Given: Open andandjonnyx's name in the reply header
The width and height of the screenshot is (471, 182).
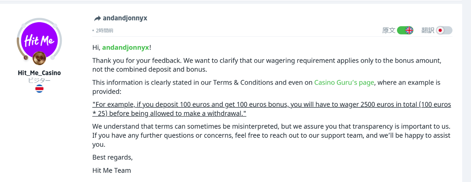Looking at the screenshot, I should (125, 18).
